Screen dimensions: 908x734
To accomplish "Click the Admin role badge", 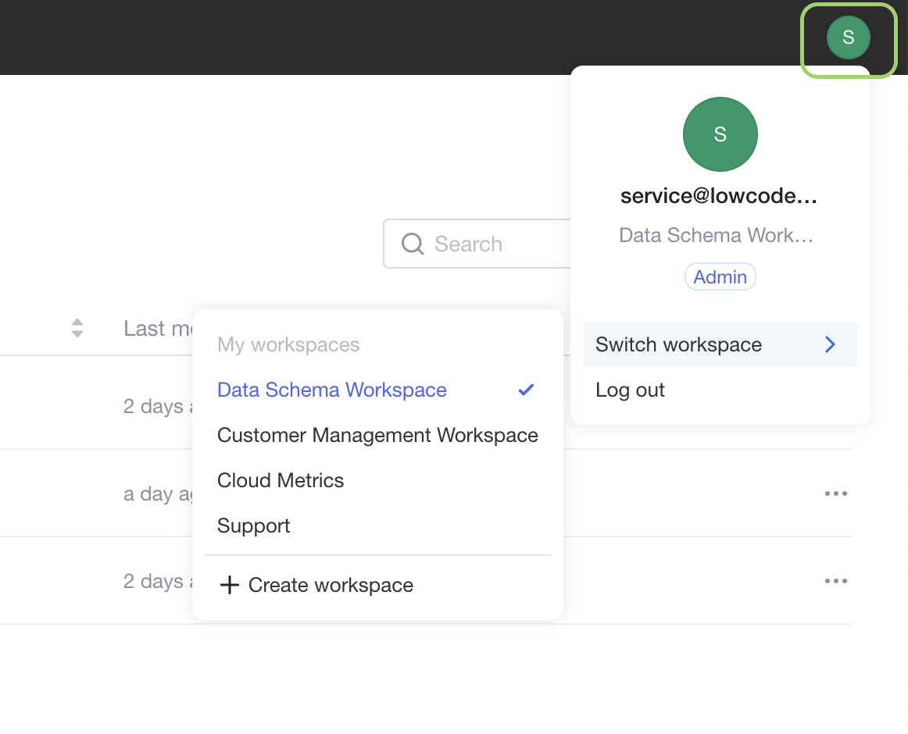I will click(x=720, y=277).
